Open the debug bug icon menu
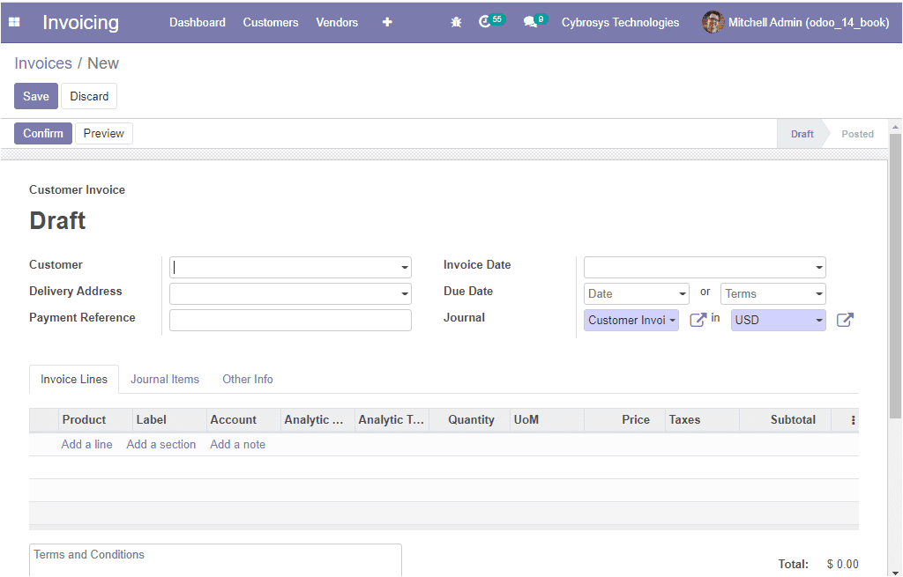 click(456, 22)
